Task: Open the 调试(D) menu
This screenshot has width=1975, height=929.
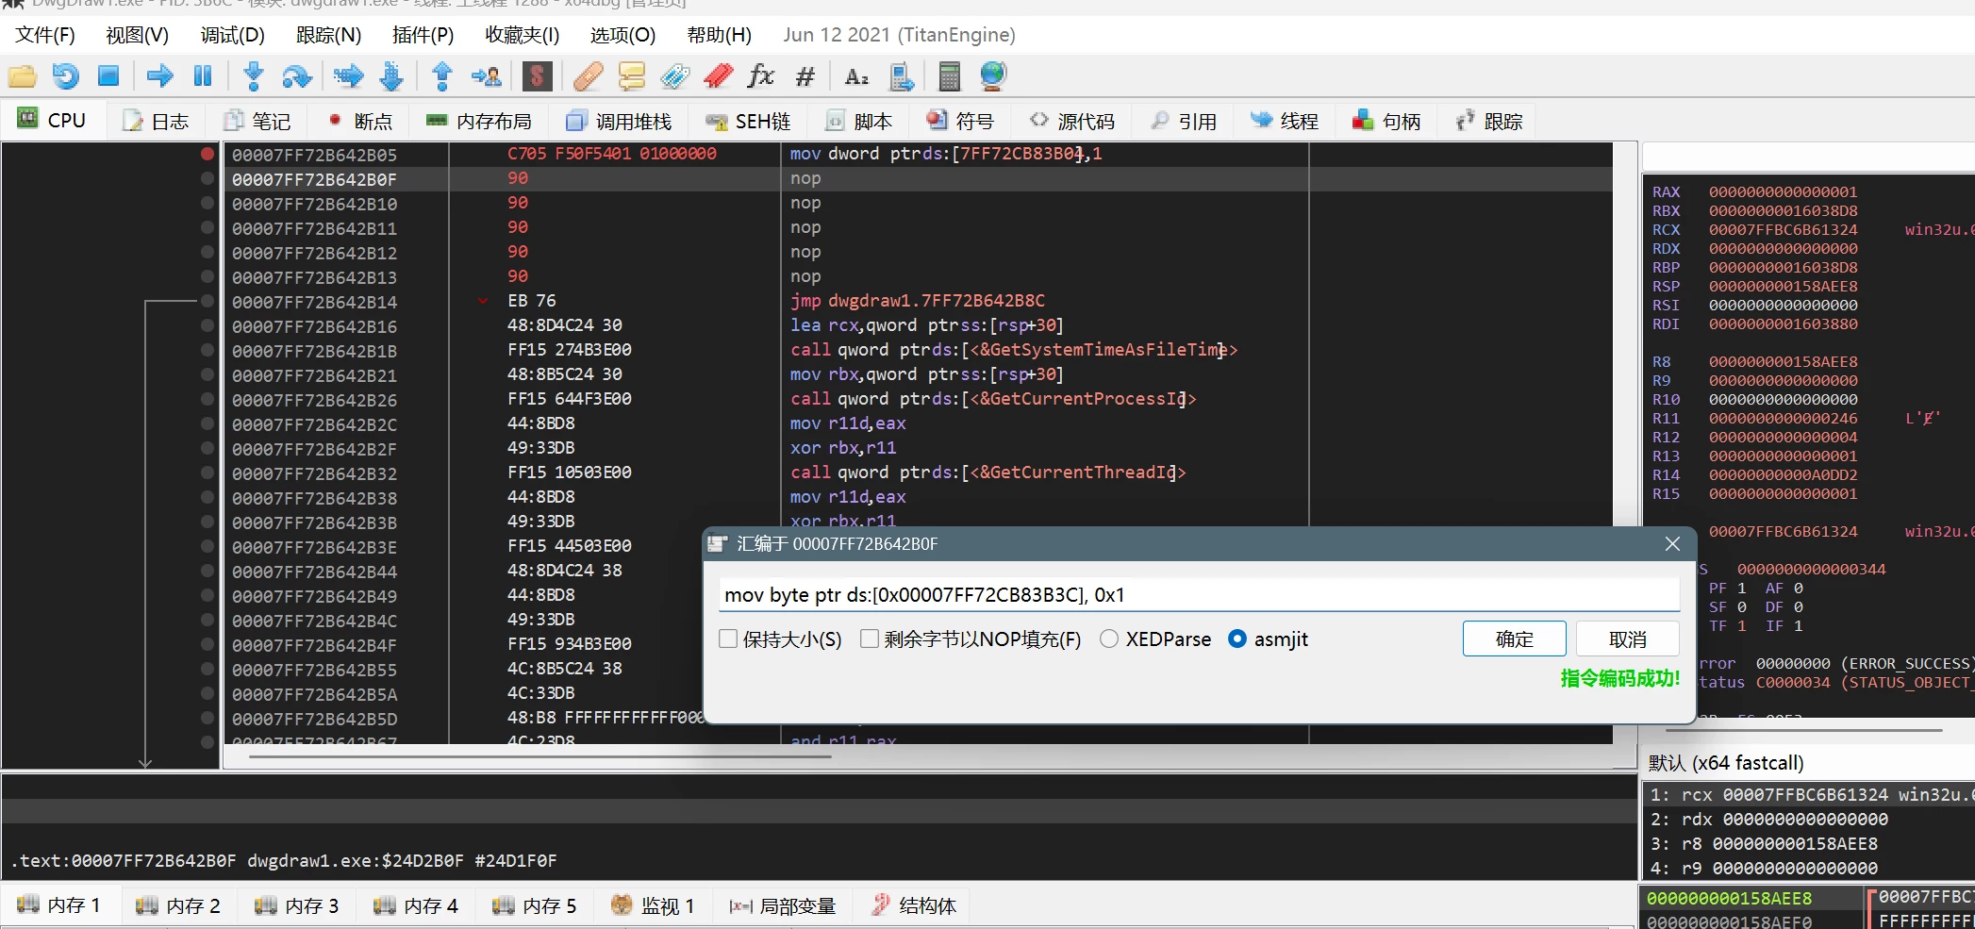Action: pyautogui.click(x=232, y=35)
